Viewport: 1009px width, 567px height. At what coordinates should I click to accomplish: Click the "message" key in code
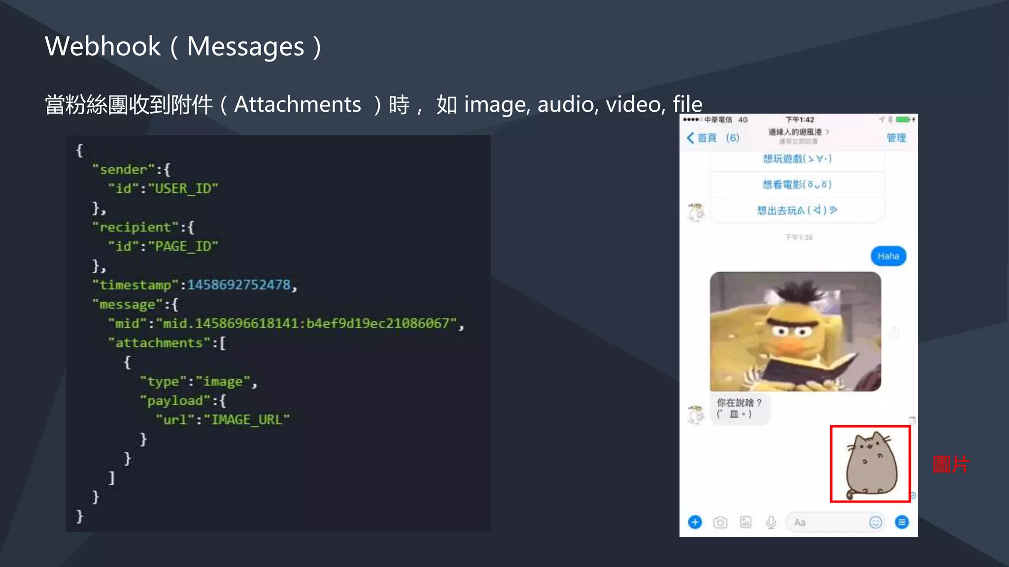[127, 304]
